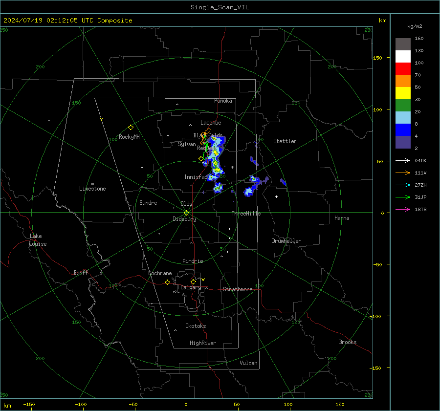Image resolution: width=440 pixels, height=411 pixels.
Task: Click the Sundre town label
Action: (x=148, y=203)
